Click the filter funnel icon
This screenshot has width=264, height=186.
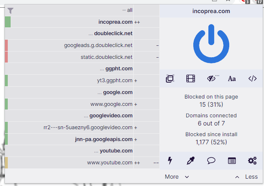coord(10,11)
